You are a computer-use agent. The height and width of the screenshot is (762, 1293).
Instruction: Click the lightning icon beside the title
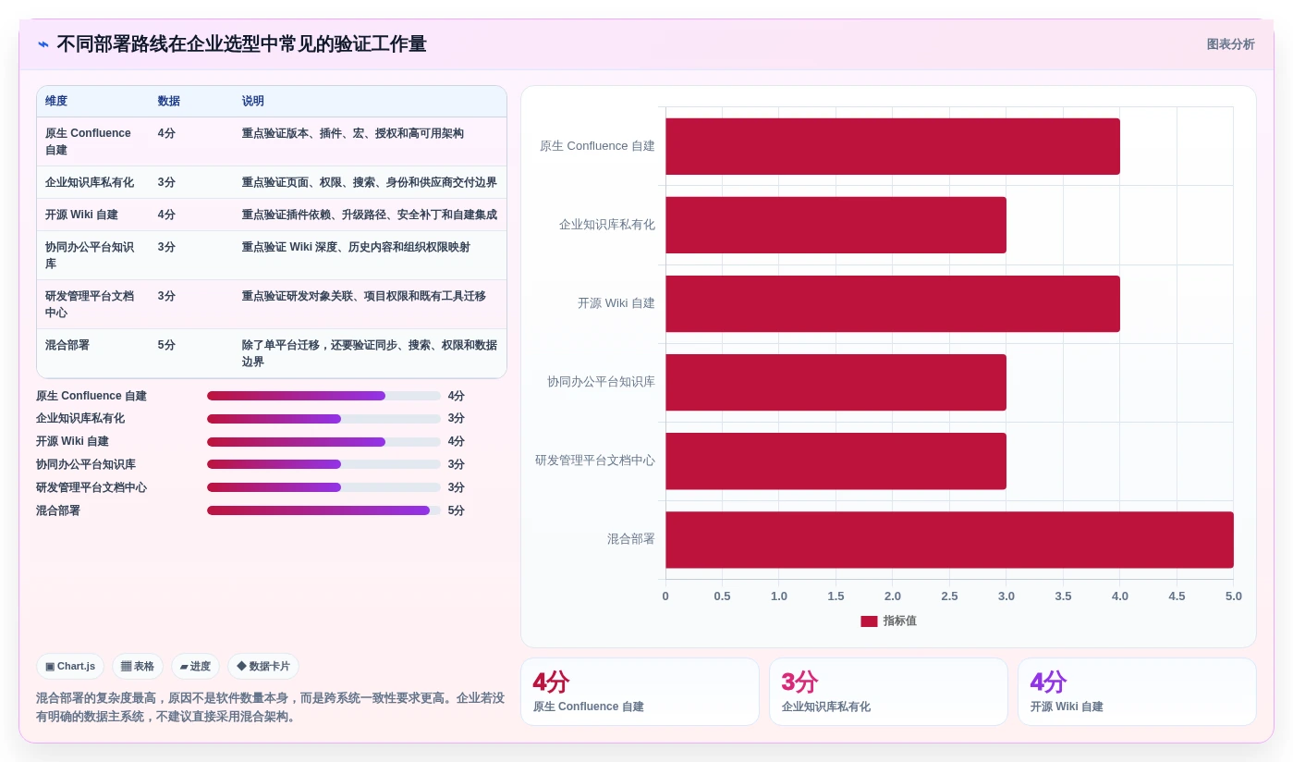(x=43, y=44)
